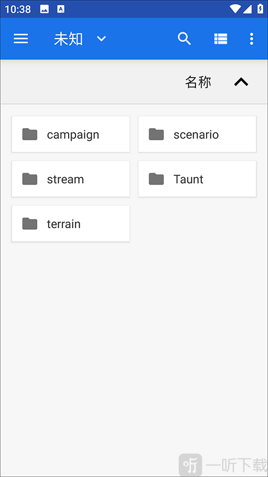
Task: Open the terrain folder
Action: pyautogui.click(x=71, y=224)
